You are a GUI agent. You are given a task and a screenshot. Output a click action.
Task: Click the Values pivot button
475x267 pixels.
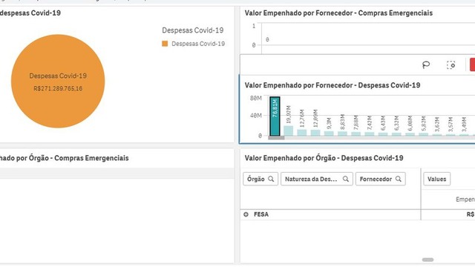(x=437, y=179)
